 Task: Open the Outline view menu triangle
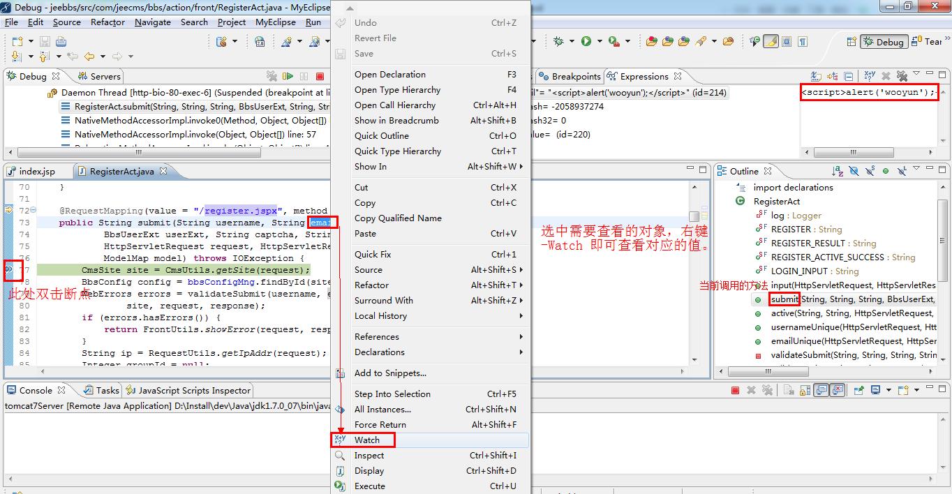916,170
